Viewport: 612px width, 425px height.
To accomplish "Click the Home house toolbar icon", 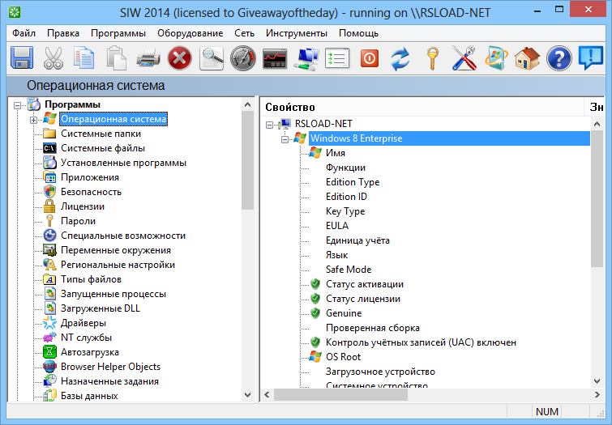I will pos(528,58).
